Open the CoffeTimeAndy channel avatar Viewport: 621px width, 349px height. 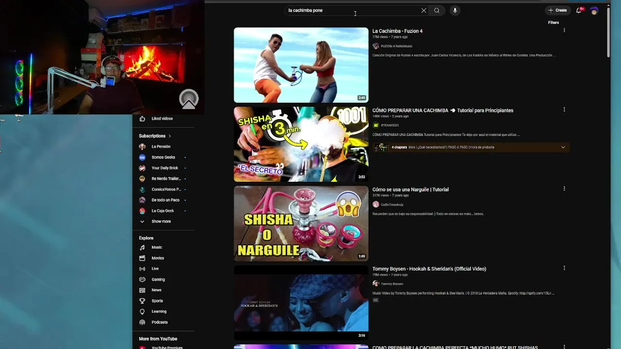tap(376, 205)
